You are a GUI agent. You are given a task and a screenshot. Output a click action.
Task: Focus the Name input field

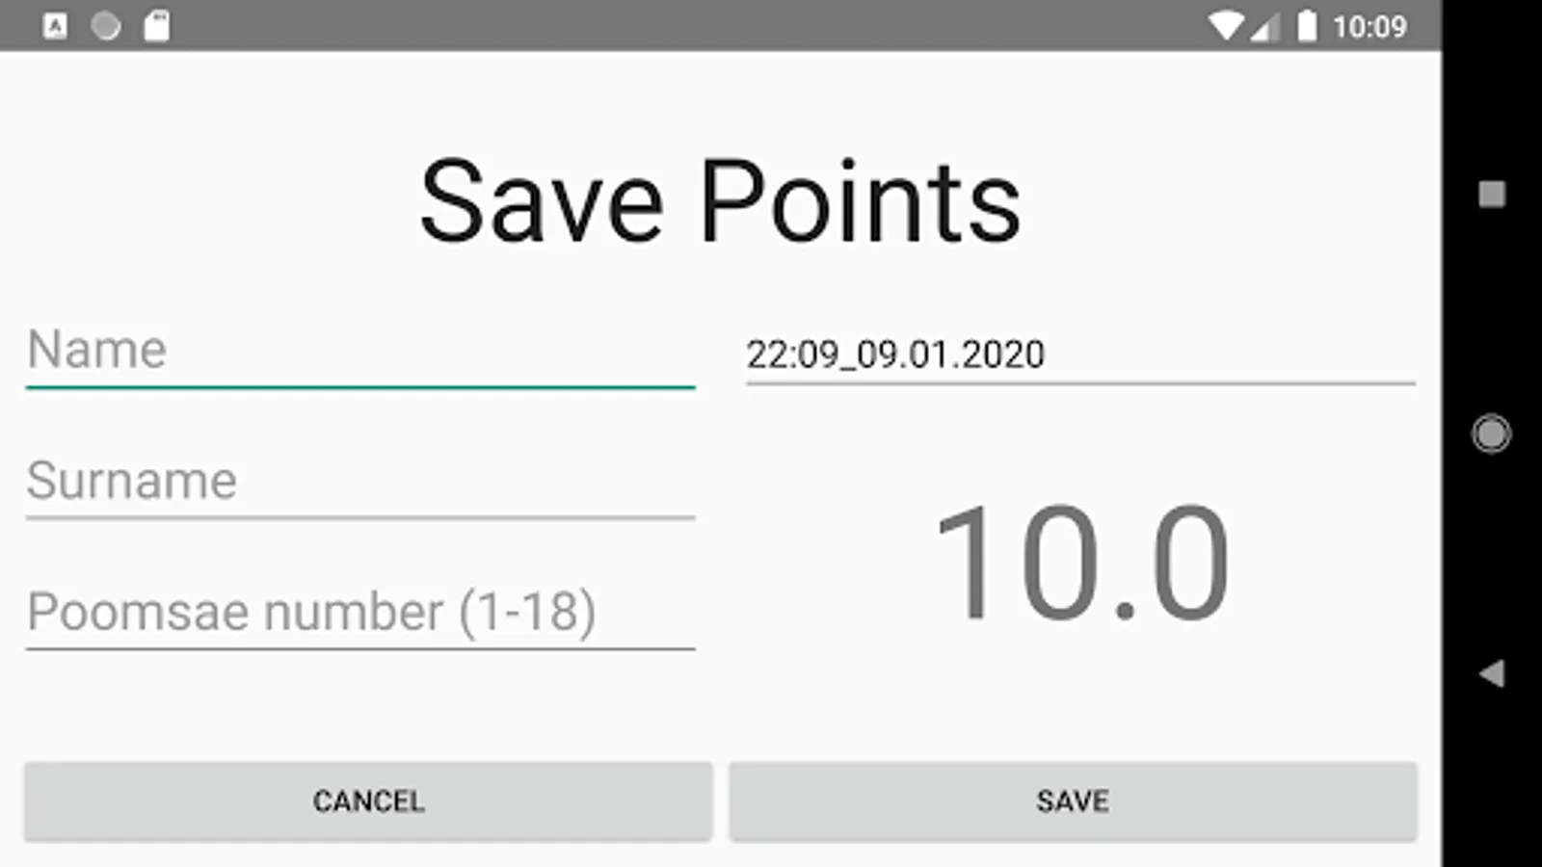(360, 351)
